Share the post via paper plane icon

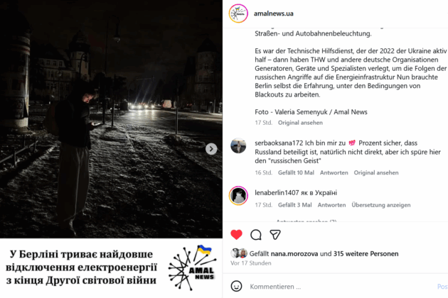coord(275,235)
